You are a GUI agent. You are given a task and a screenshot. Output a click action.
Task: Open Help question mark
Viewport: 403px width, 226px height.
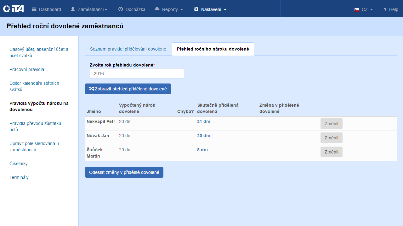(x=385, y=9)
